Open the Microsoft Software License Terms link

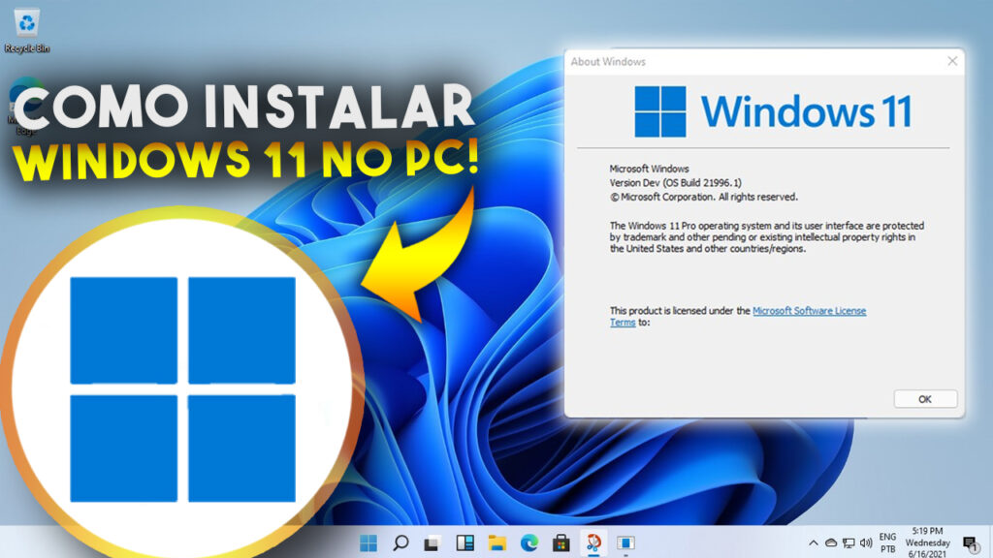tap(809, 311)
